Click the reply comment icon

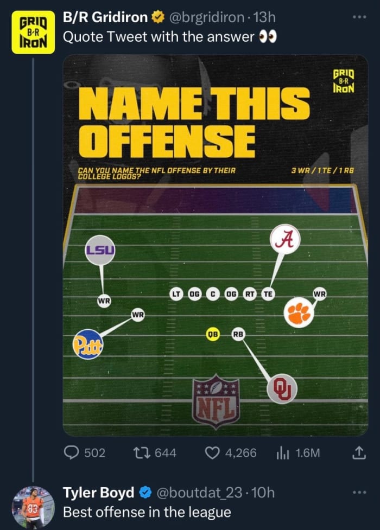coord(72,453)
